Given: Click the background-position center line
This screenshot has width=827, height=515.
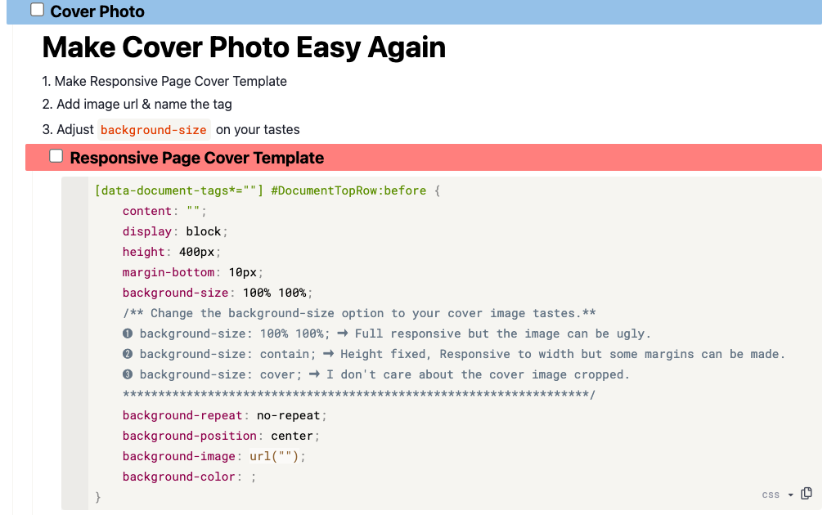Looking at the screenshot, I should tap(221, 436).
